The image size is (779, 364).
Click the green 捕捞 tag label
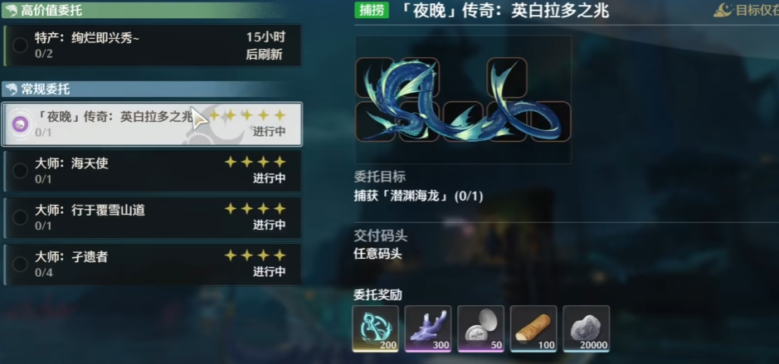click(372, 10)
